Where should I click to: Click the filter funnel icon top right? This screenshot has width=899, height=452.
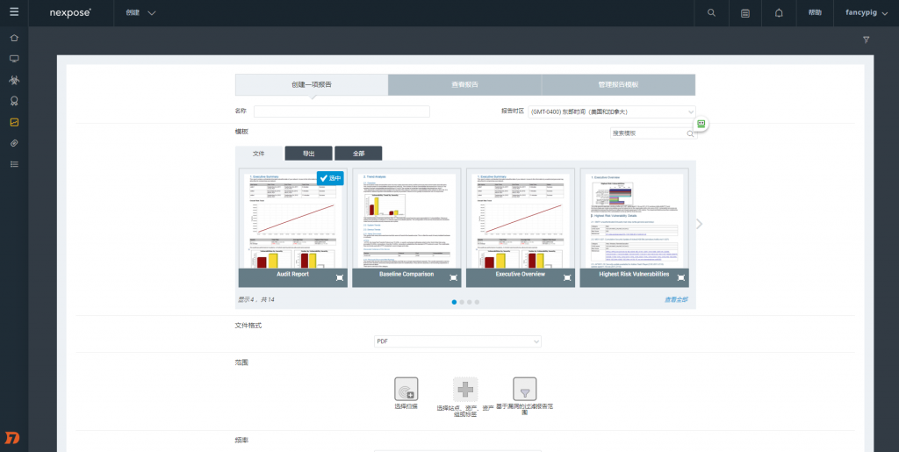pyautogui.click(x=867, y=39)
